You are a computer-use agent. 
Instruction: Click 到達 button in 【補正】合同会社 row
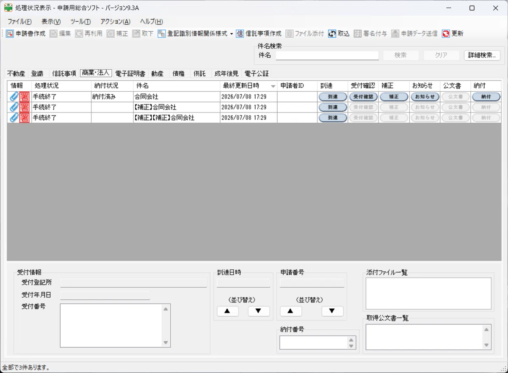(333, 107)
